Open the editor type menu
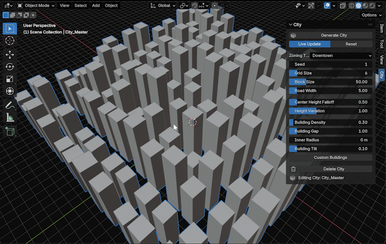 (8, 5)
